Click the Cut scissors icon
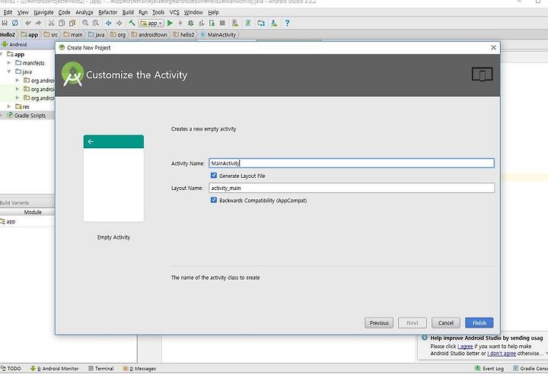Screen dimensions: 548x374 [52, 23]
